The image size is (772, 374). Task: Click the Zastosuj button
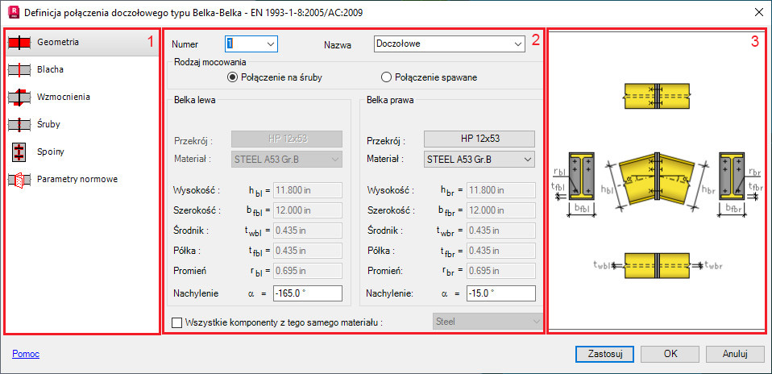604,353
